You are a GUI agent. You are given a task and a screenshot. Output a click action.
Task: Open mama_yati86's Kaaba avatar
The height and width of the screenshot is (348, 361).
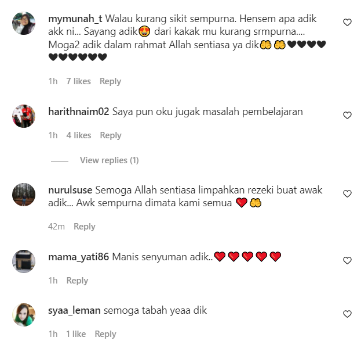pyautogui.click(x=24, y=261)
